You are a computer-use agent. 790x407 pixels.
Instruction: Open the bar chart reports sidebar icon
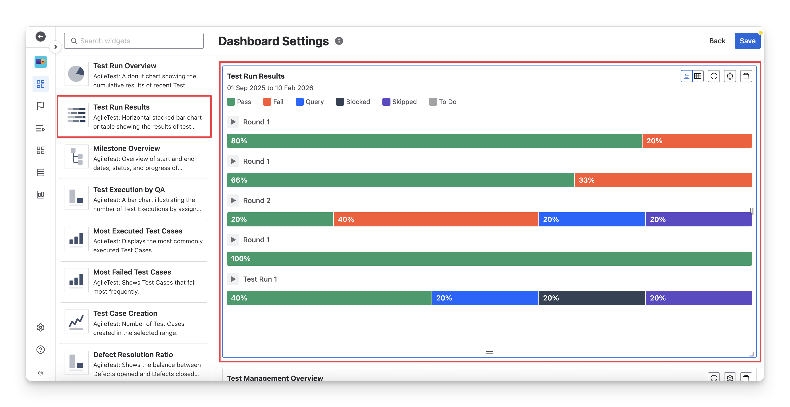pyautogui.click(x=41, y=195)
